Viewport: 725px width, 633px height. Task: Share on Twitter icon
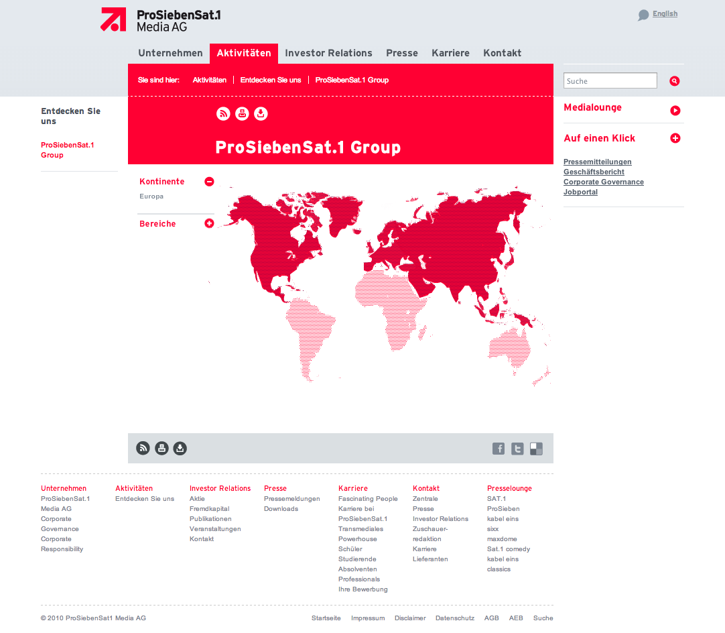[x=517, y=449]
